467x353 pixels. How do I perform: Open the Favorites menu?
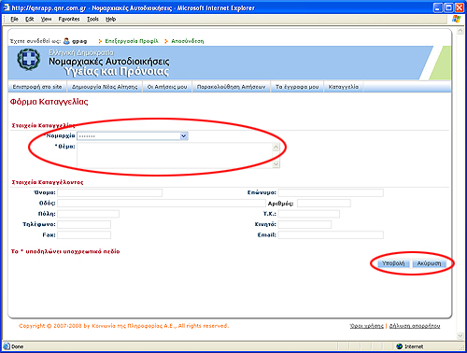point(69,20)
